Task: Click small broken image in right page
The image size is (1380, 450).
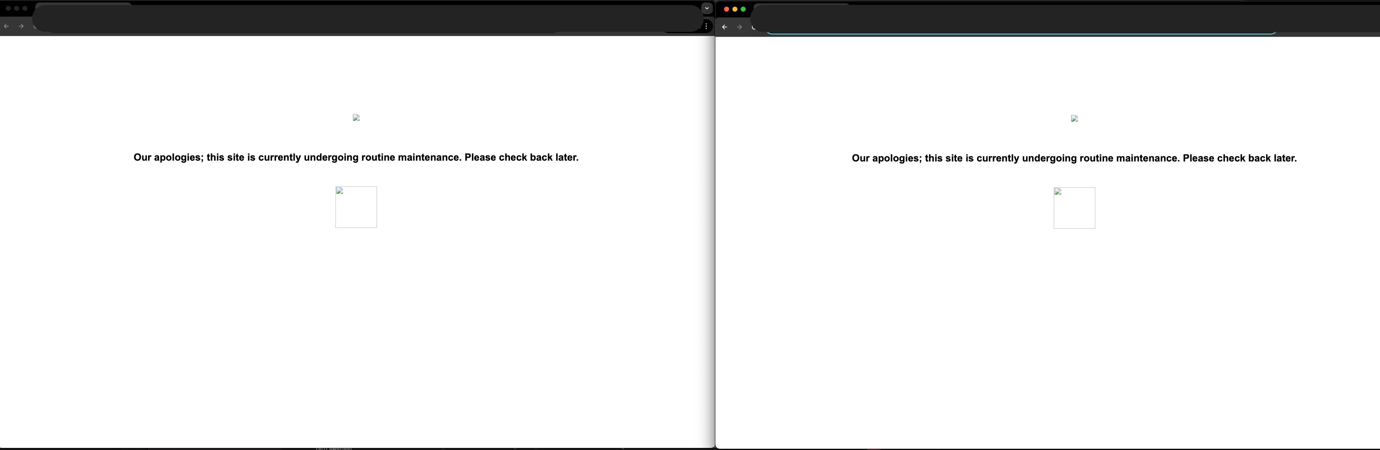Action: tap(1074, 118)
